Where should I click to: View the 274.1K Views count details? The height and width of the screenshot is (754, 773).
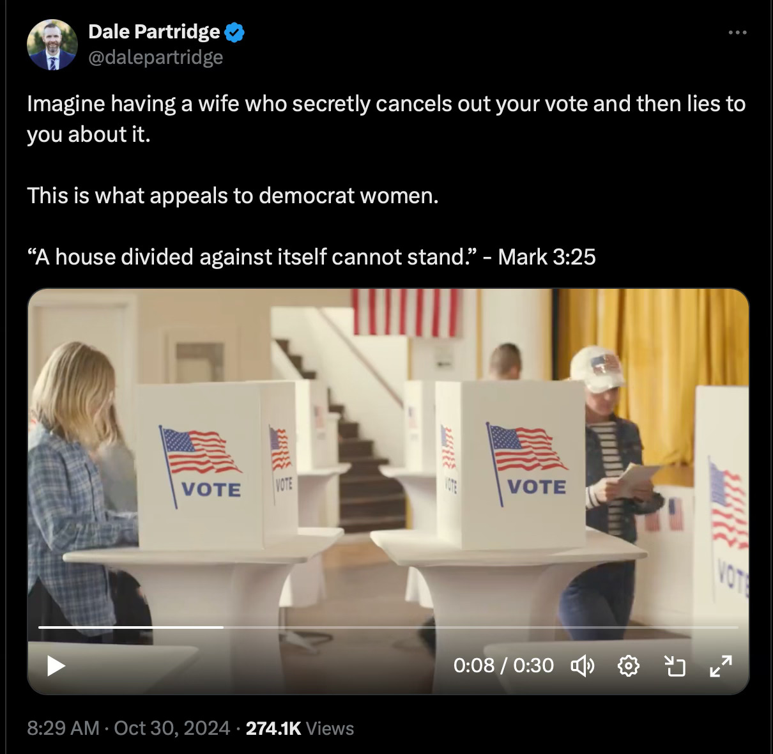[300, 728]
